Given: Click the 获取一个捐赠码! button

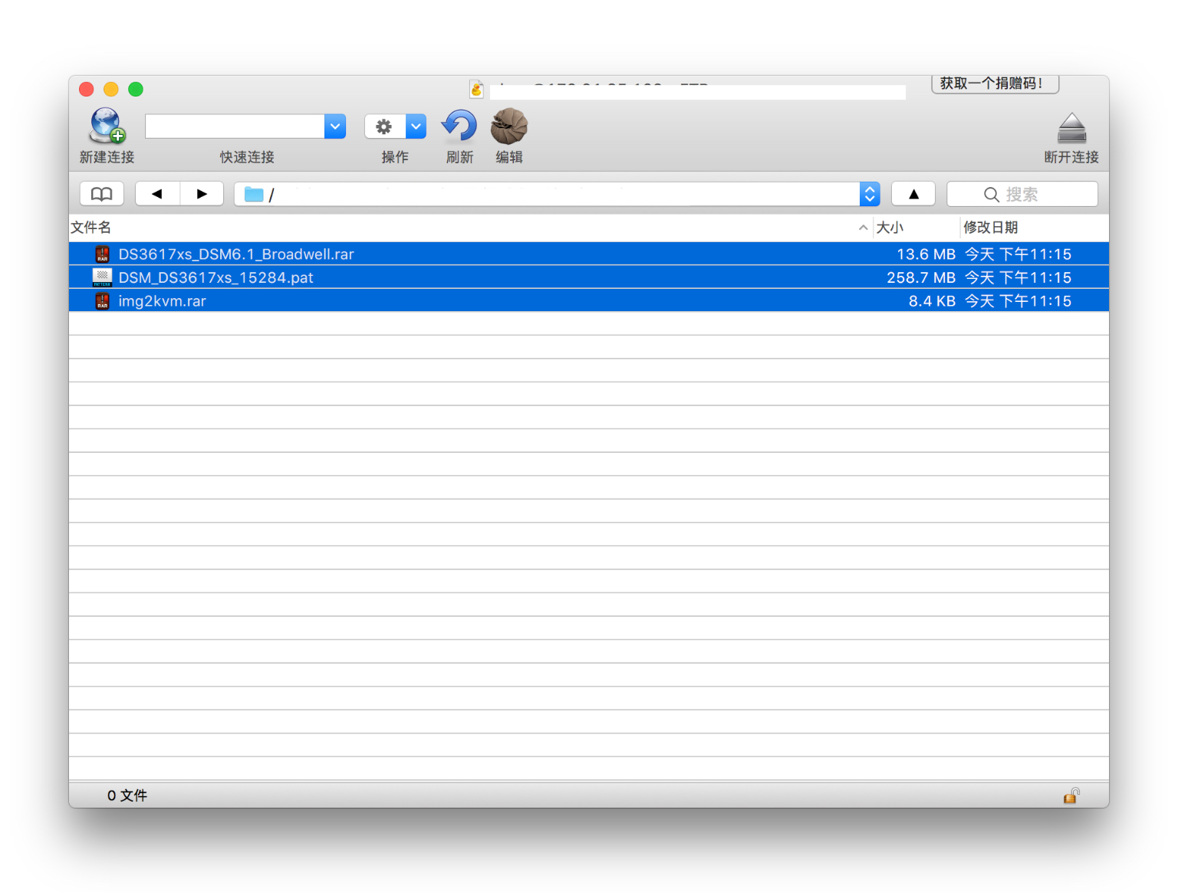Looking at the screenshot, I should click(995, 84).
